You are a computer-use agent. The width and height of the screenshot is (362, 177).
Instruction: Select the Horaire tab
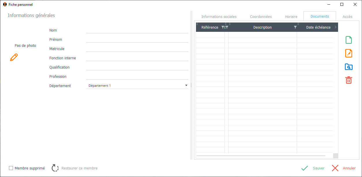pyautogui.click(x=291, y=16)
